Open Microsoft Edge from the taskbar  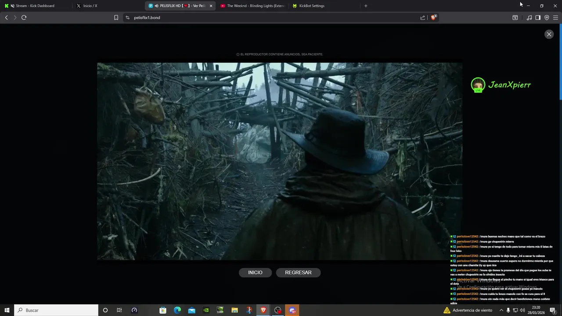pos(177,310)
